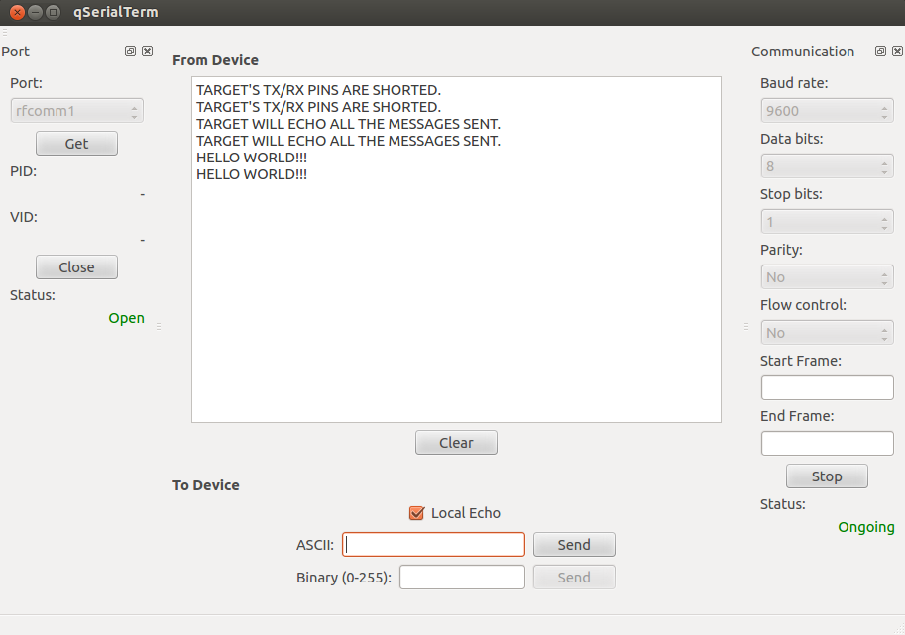Click the From Device heading
Viewport: 905px width, 635px height.
pos(215,60)
